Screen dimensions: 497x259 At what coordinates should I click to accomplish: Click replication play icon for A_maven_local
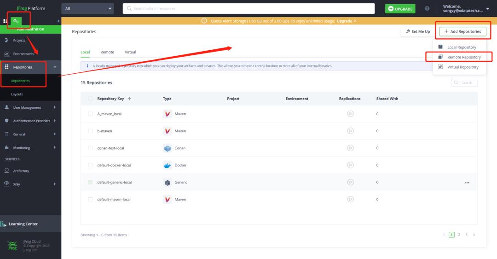pos(350,114)
